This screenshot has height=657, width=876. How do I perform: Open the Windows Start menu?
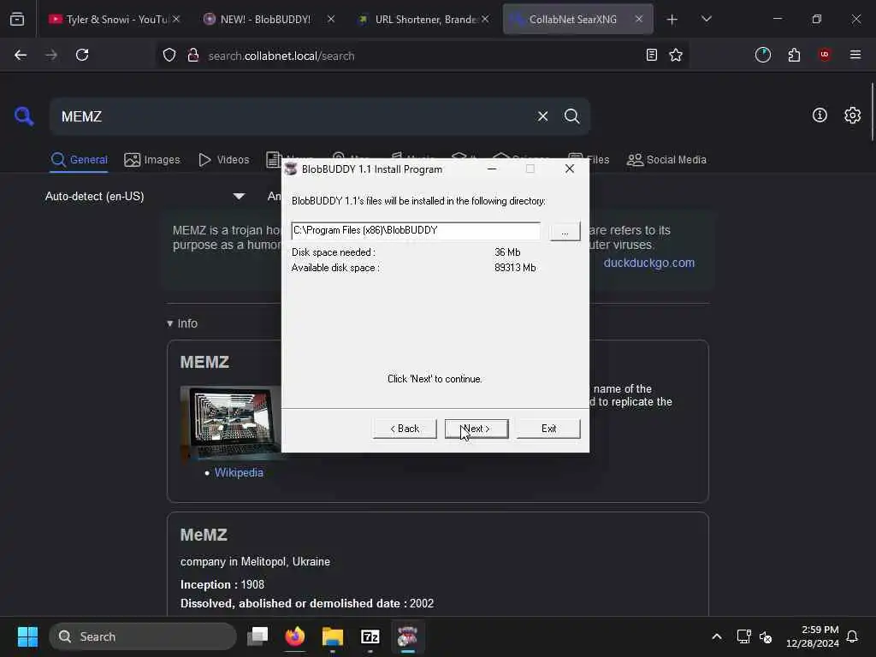tap(27, 636)
